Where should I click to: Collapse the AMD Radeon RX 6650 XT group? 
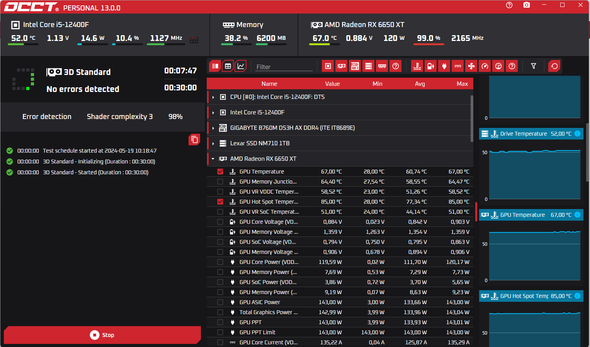(x=213, y=159)
